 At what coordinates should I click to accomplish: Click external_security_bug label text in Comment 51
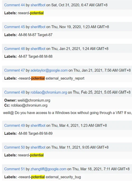(63, 177)
